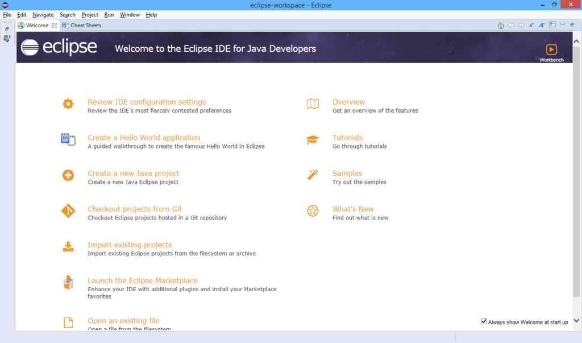Open the Tutorials link
The width and height of the screenshot is (582, 343).
coord(347,138)
